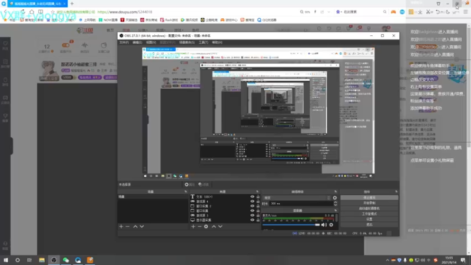Move the selected source down
Viewport: 471px width, 265px height.
[220, 227]
